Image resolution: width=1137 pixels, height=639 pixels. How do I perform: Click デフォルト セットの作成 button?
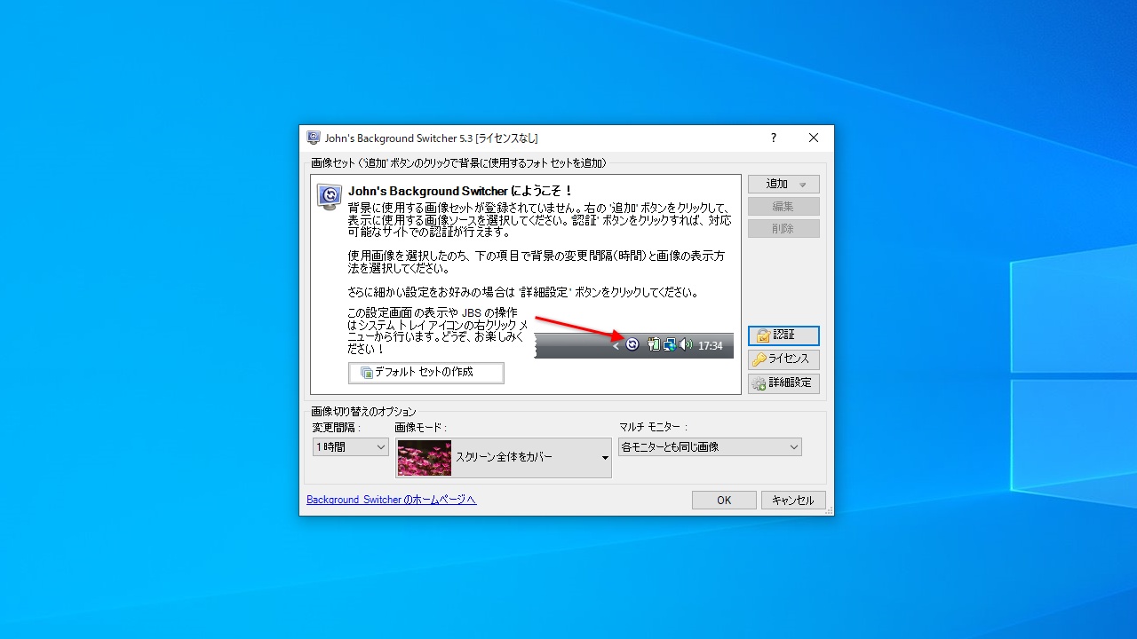point(426,373)
